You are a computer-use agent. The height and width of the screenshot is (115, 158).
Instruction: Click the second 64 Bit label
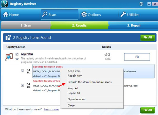pyautogui.click(x=28, y=85)
